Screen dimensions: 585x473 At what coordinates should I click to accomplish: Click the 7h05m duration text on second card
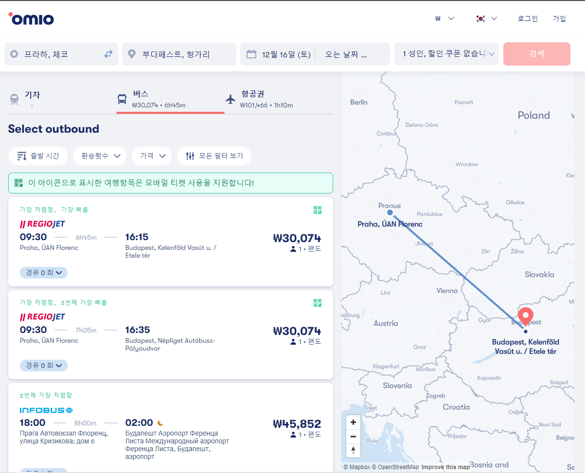click(86, 330)
